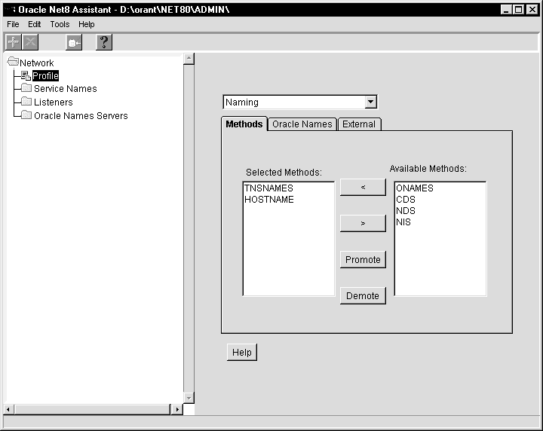Viewport: 543px width, 431px height.
Task: Select the Profile tree node
Action: (x=45, y=76)
